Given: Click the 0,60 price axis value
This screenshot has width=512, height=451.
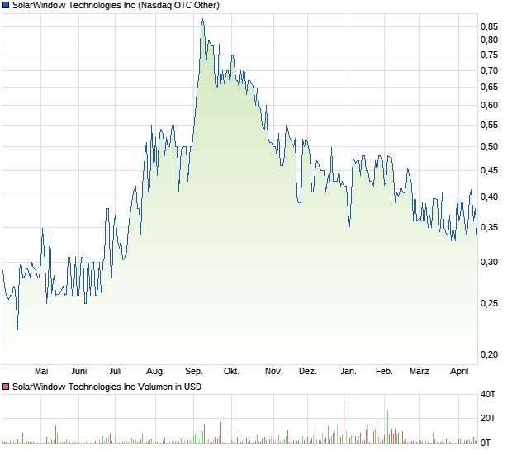Looking at the screenshot, I should click(489, 105).
